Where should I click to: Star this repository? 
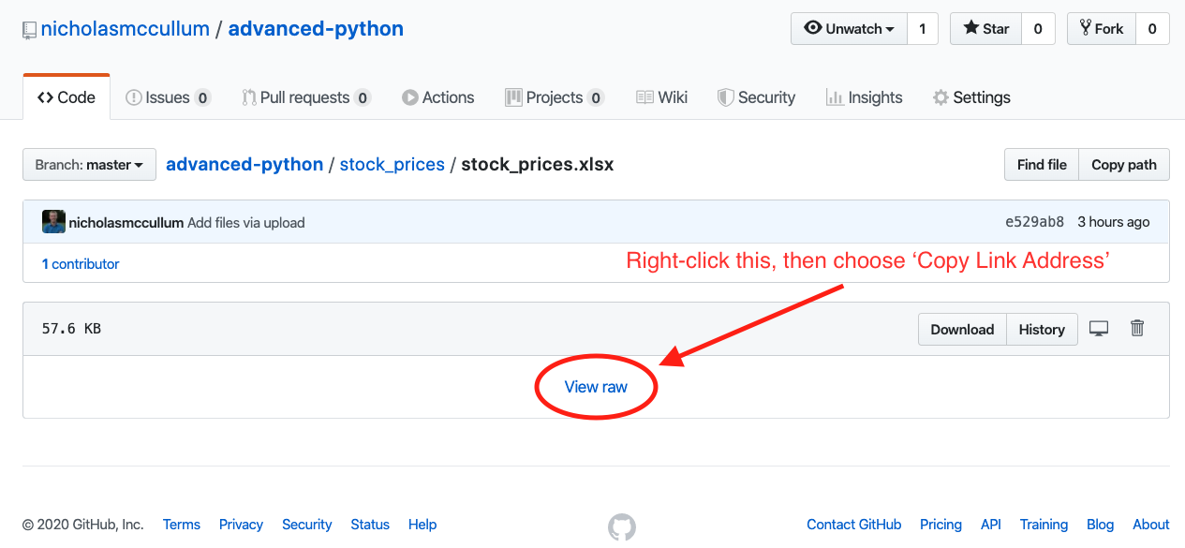coord(986,29)
